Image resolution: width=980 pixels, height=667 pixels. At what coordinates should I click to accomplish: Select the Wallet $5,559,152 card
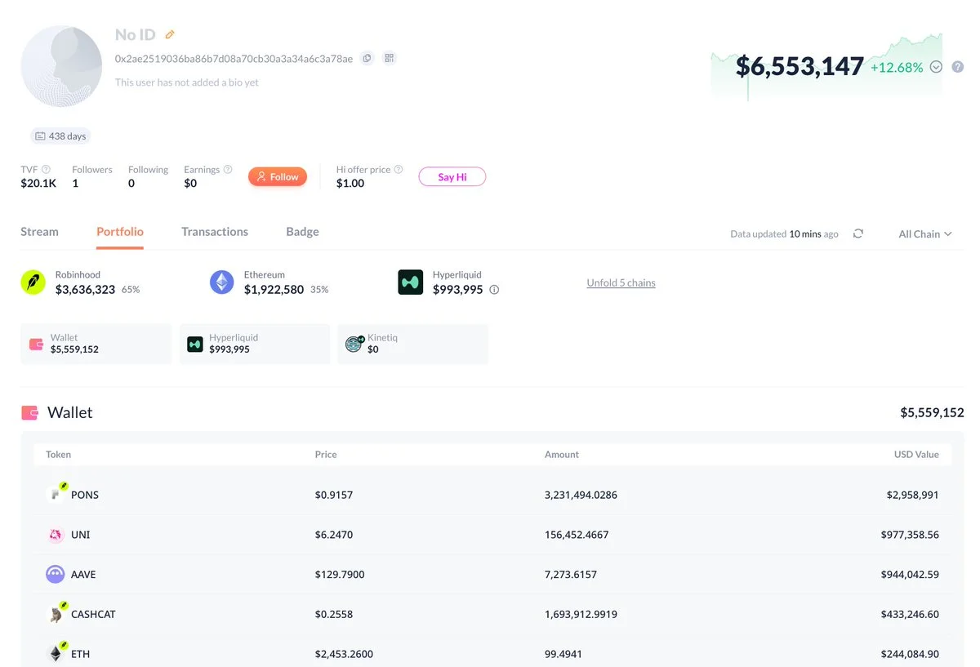(96, 344)
